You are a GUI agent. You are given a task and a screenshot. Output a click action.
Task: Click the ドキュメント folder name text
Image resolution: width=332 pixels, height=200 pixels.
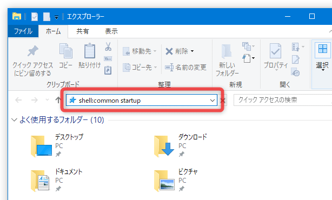[x=69, y=171]
